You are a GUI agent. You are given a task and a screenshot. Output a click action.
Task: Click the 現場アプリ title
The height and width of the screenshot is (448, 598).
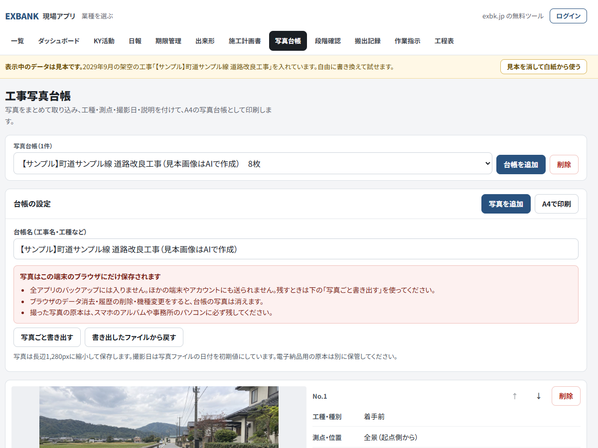[x=59, y=16]
